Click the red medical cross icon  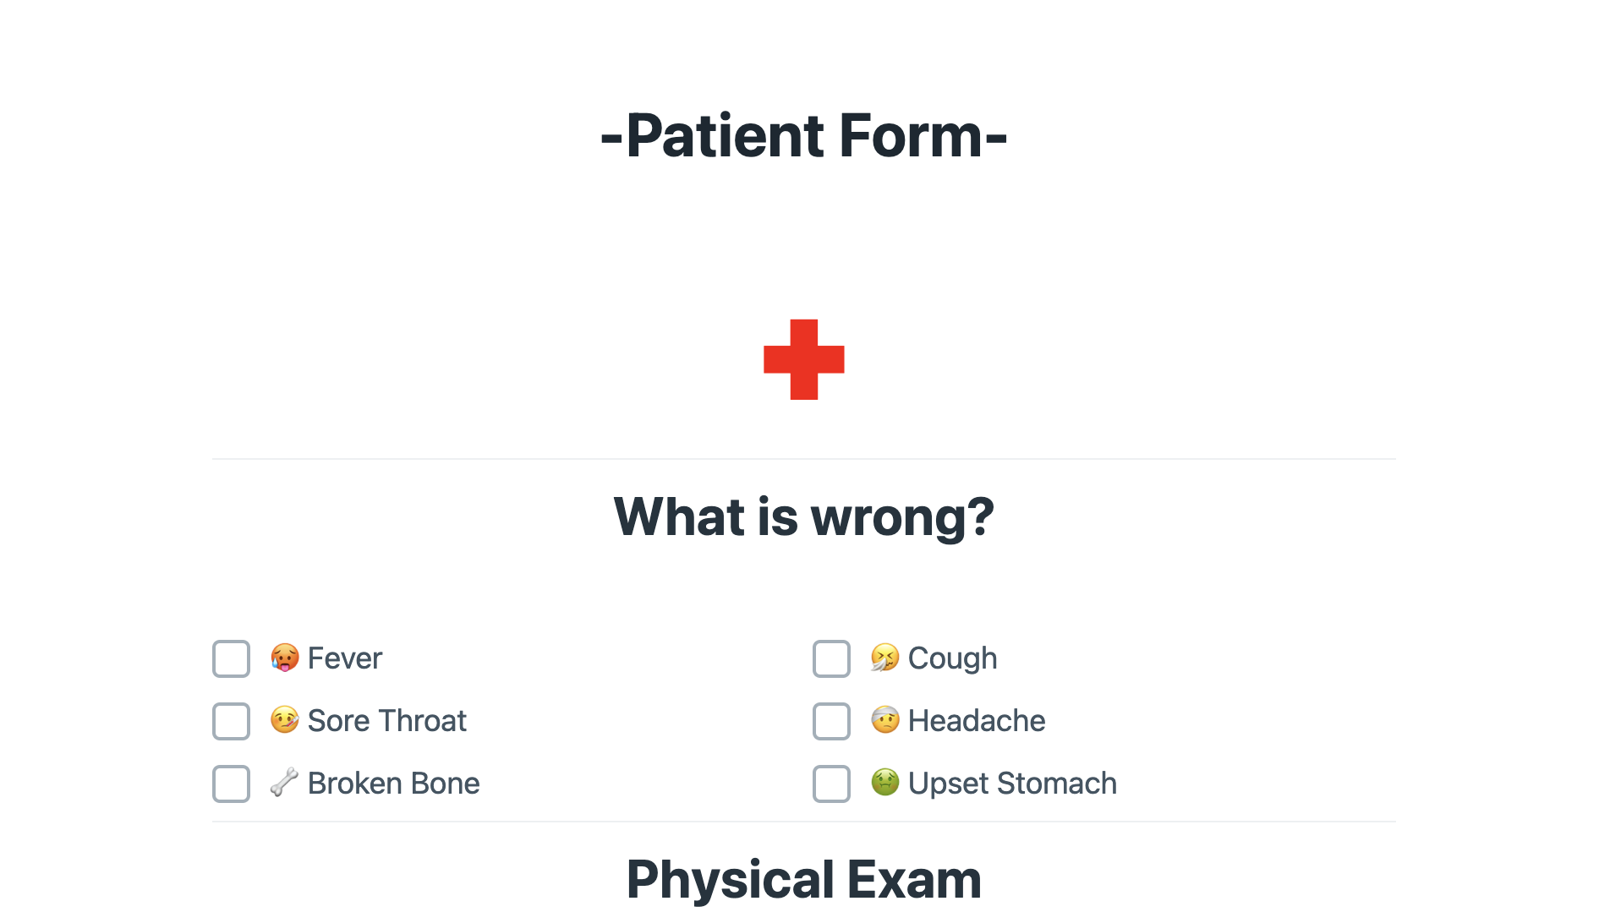[x=804, y=359]
